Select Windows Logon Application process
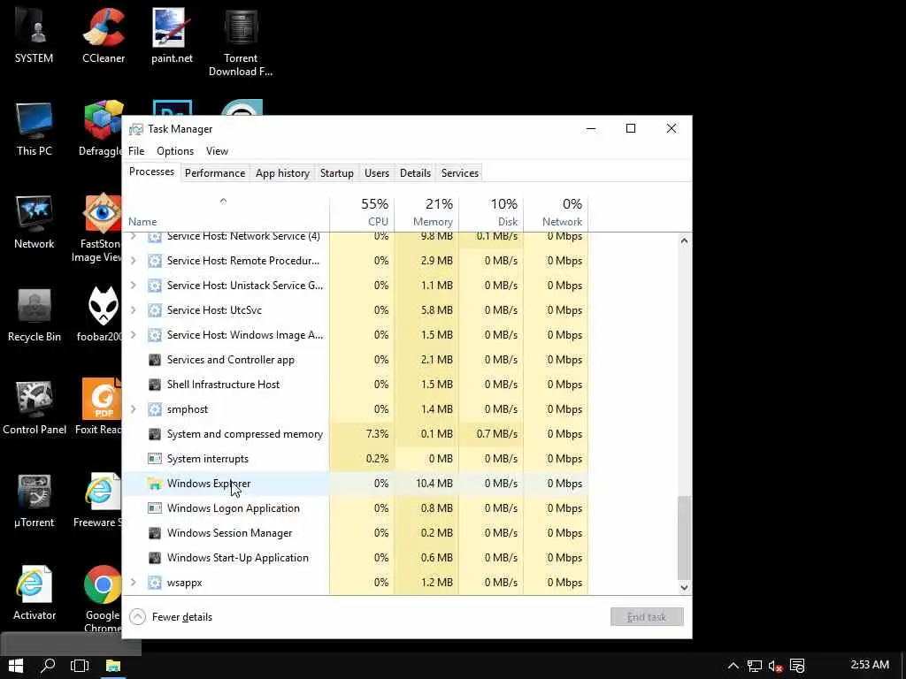The height and width of the screenshot is (679, 906). (356, 508)
